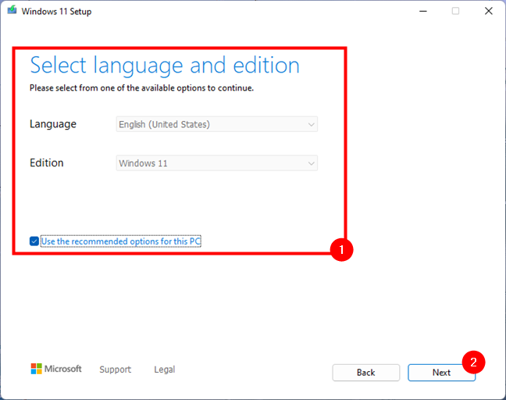The width and height of the screenshot is (506, 400).
Task: Click the Edition label
Action: [47, 162]
